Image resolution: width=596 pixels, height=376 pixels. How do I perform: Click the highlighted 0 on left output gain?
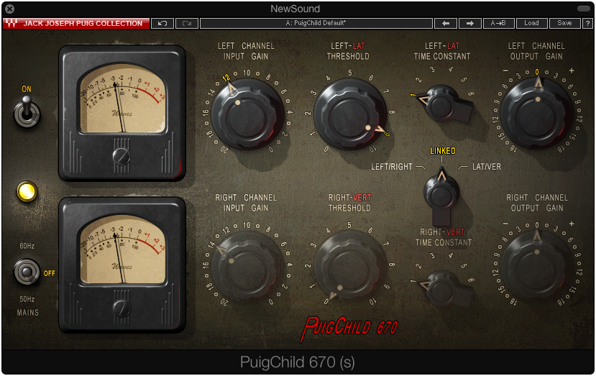pyautogui.click(x=537, y=72)
